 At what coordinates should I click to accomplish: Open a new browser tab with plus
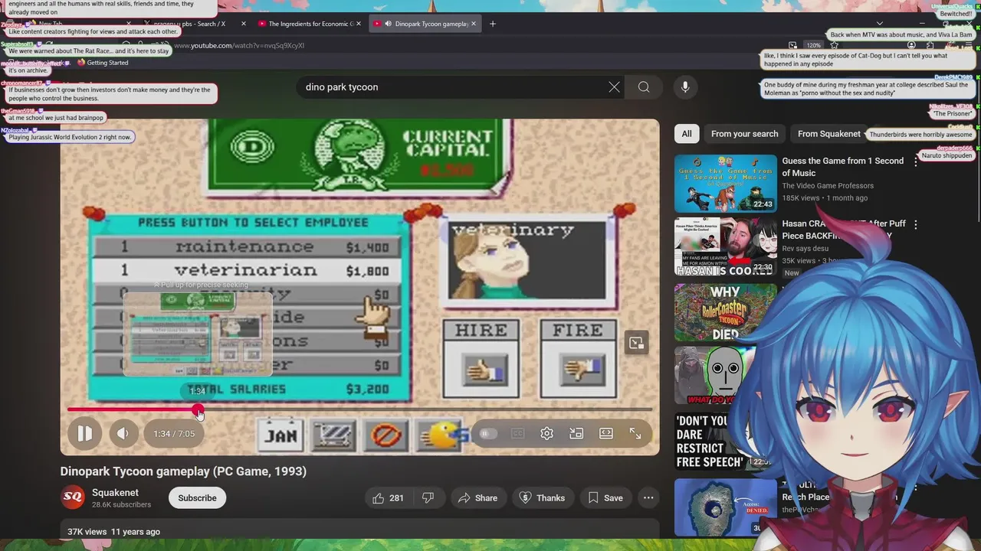493,24
